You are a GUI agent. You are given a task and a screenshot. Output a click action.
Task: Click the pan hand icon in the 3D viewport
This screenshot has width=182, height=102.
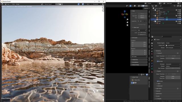127,22
